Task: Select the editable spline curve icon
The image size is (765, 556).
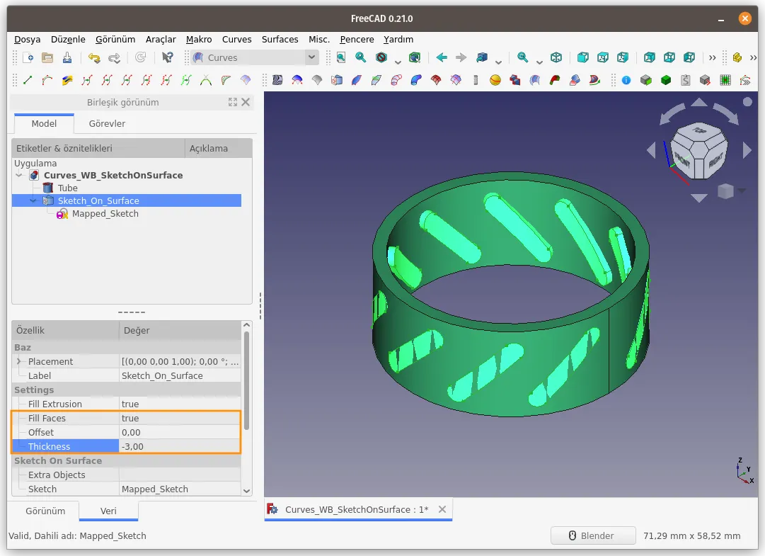Action: (x=47, y=80)
